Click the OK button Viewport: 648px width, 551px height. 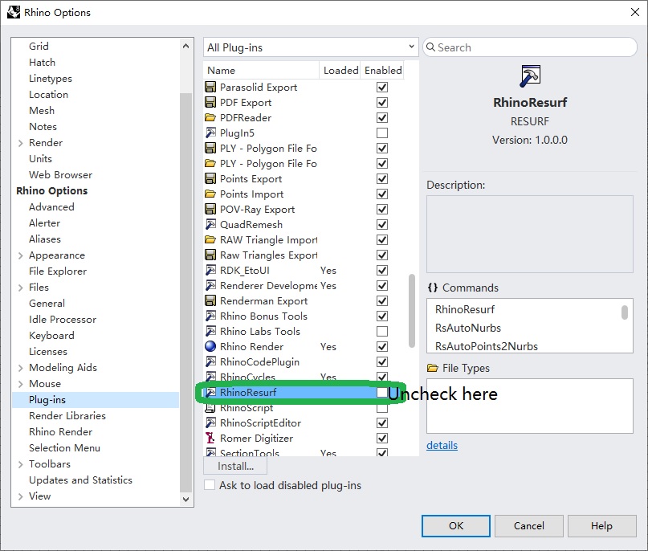click(x=456, y=526)
